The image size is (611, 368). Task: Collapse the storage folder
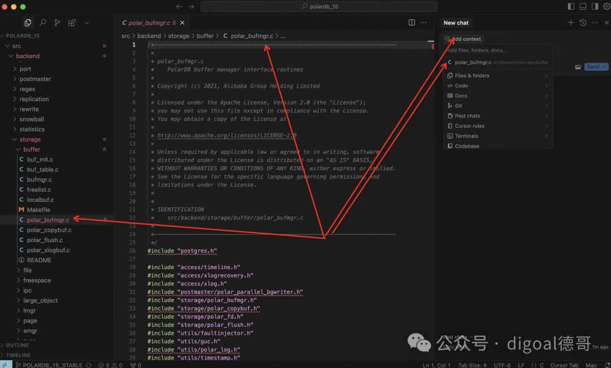(30, 139)
